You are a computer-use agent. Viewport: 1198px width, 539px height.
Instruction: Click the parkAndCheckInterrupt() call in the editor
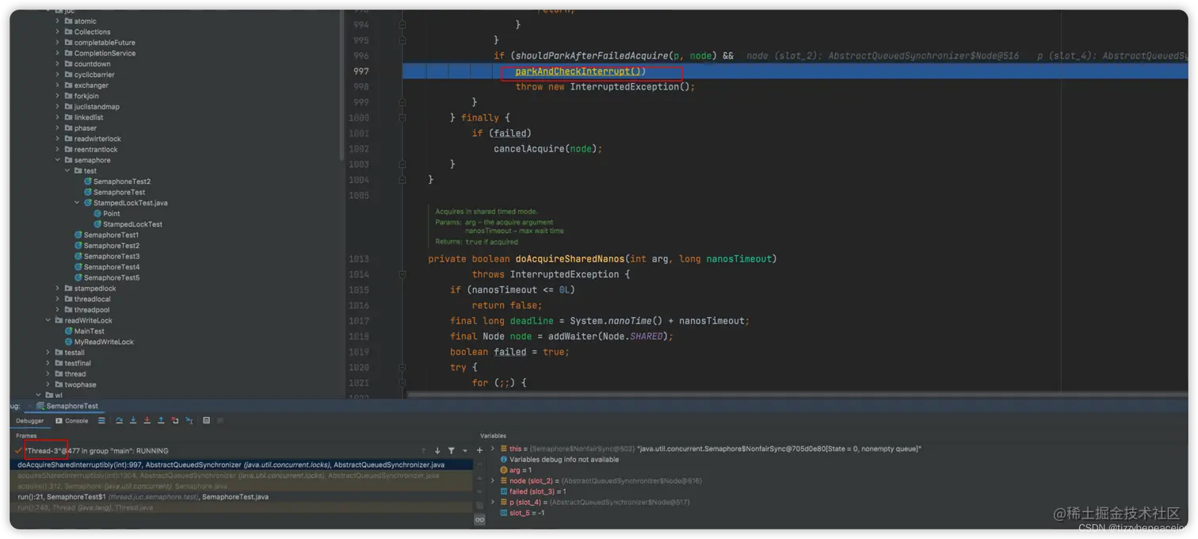click(x=580, y=71)
